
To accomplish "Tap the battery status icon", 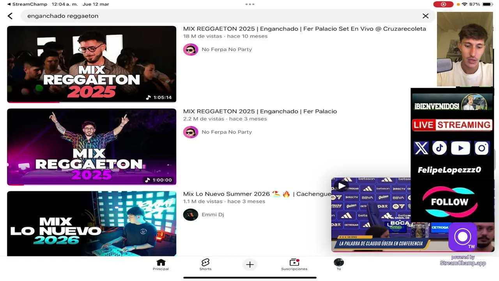I will (487, 4).
